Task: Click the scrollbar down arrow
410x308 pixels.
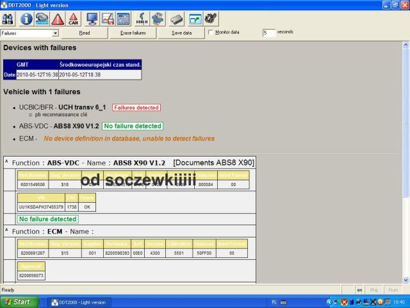Action: click(406, 280)
